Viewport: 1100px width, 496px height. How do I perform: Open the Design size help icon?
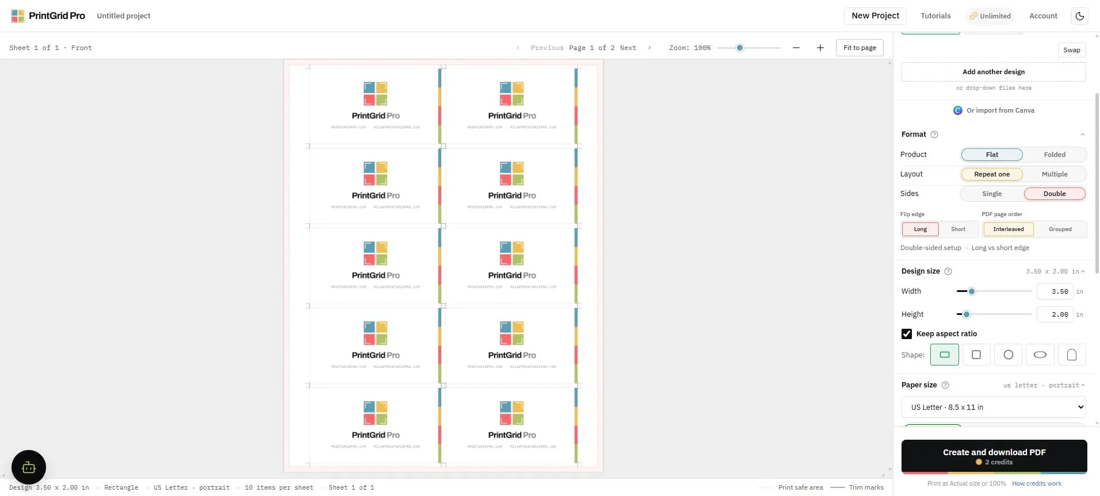click(948, 271)
